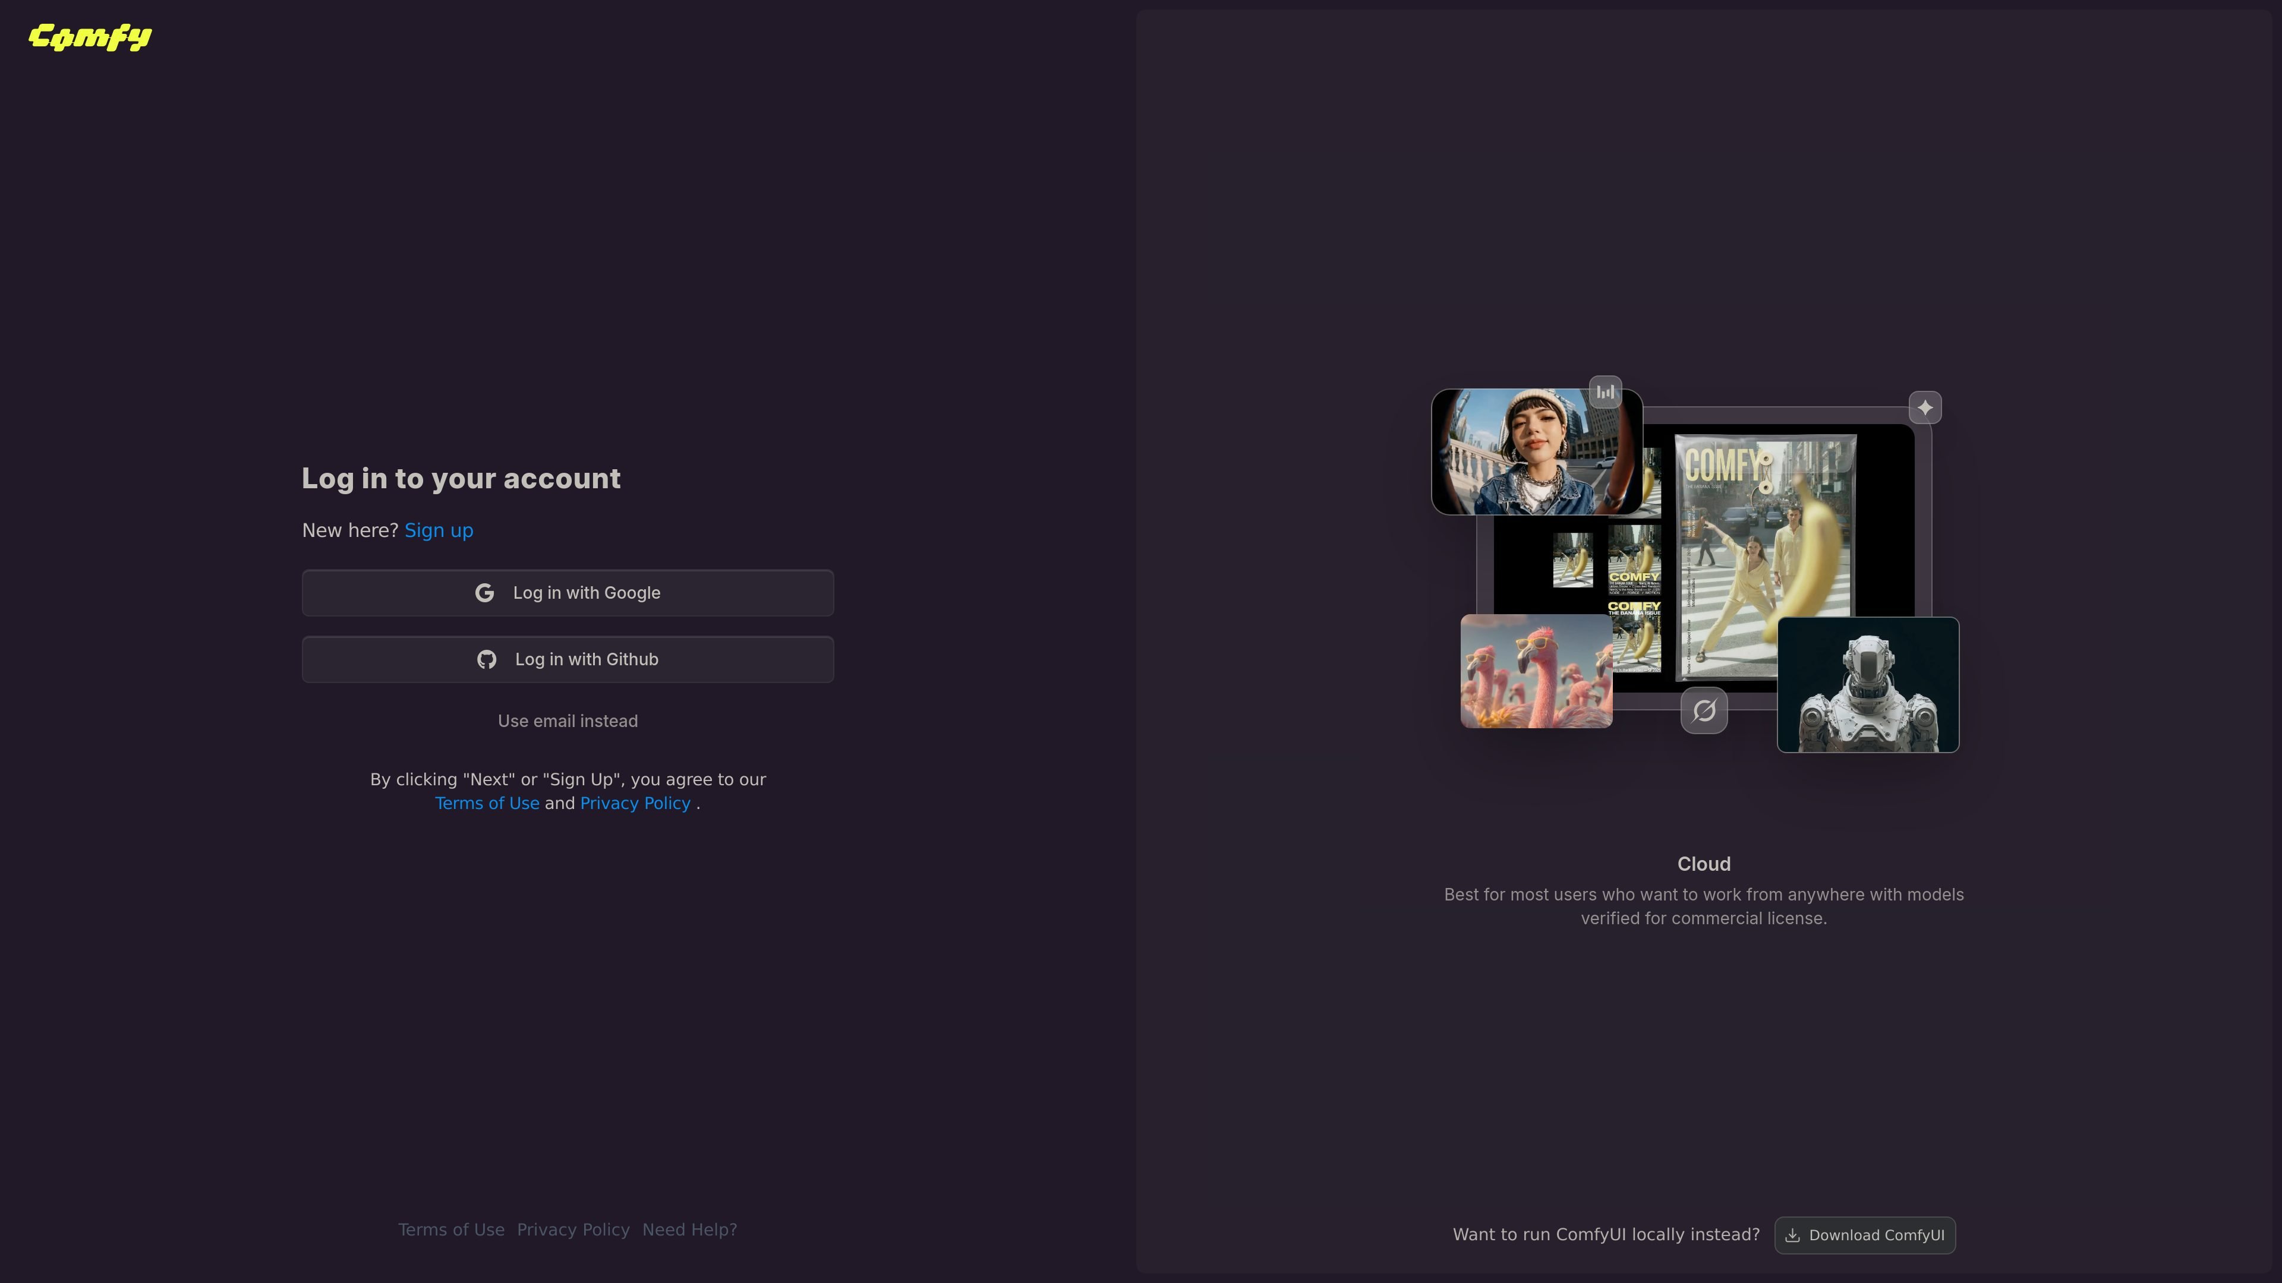Open the Need Help? link
Screen dimensions: 2282x1283
(689, 1230)
